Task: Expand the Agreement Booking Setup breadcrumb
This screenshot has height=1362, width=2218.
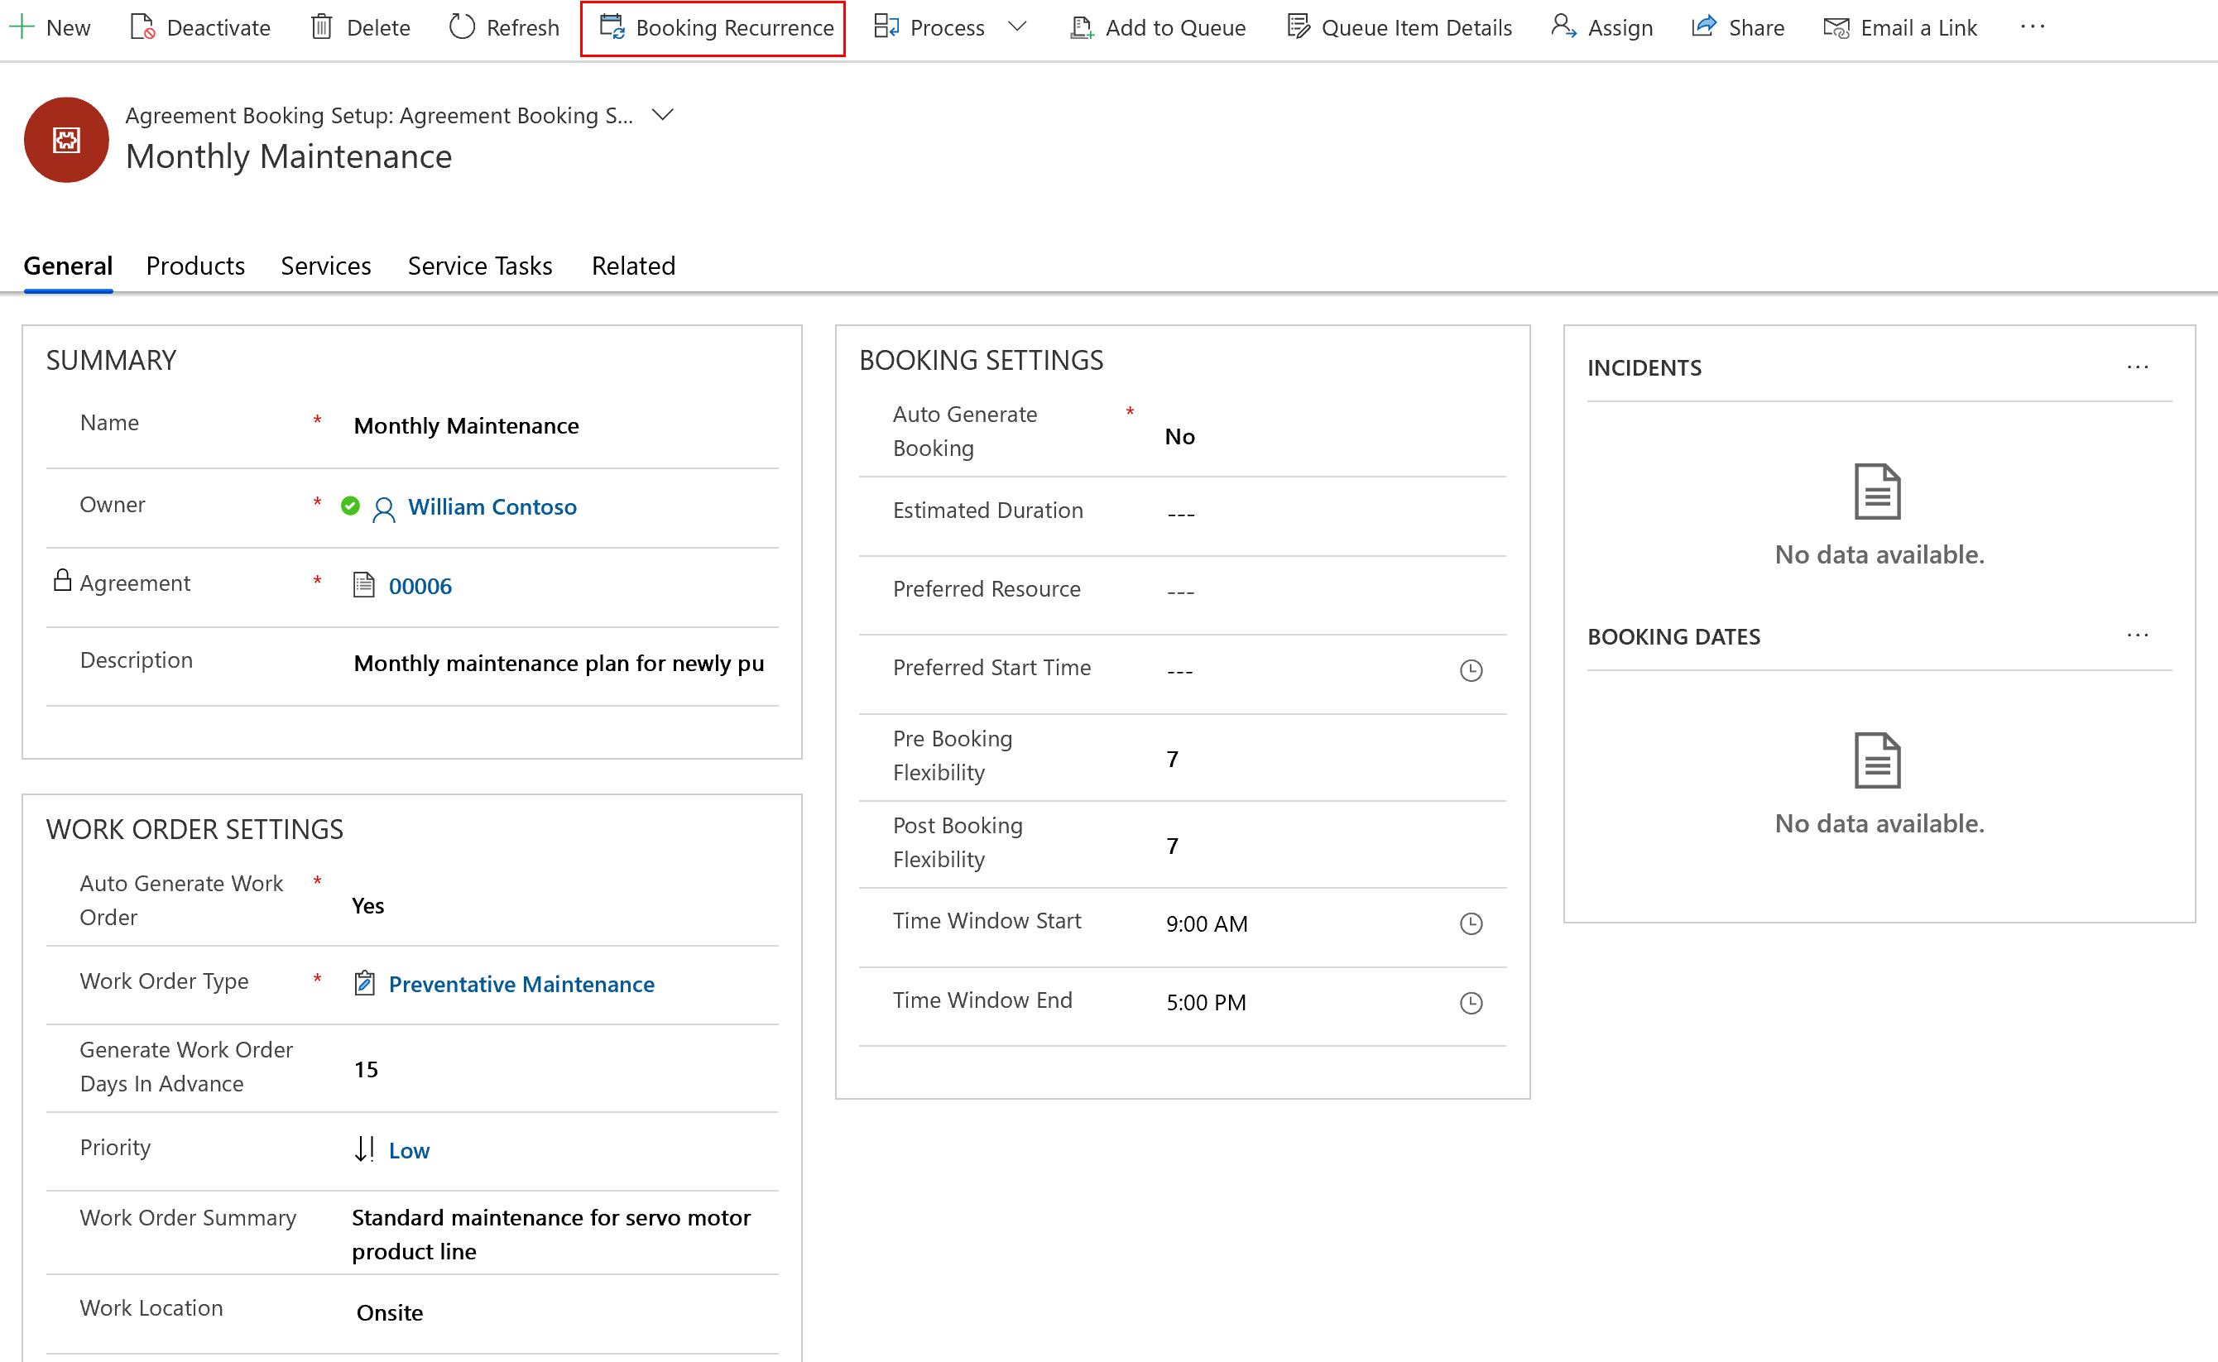Action: pos(664,114)
